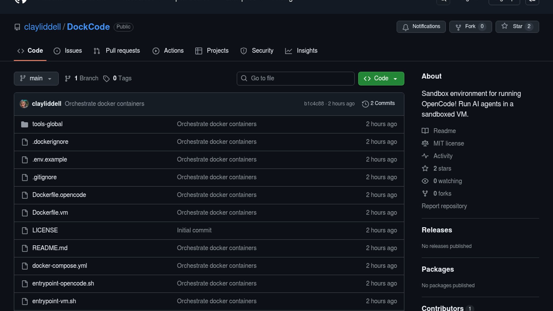
Task: Click the clayliddell avatar image
Action: (24, 104)
